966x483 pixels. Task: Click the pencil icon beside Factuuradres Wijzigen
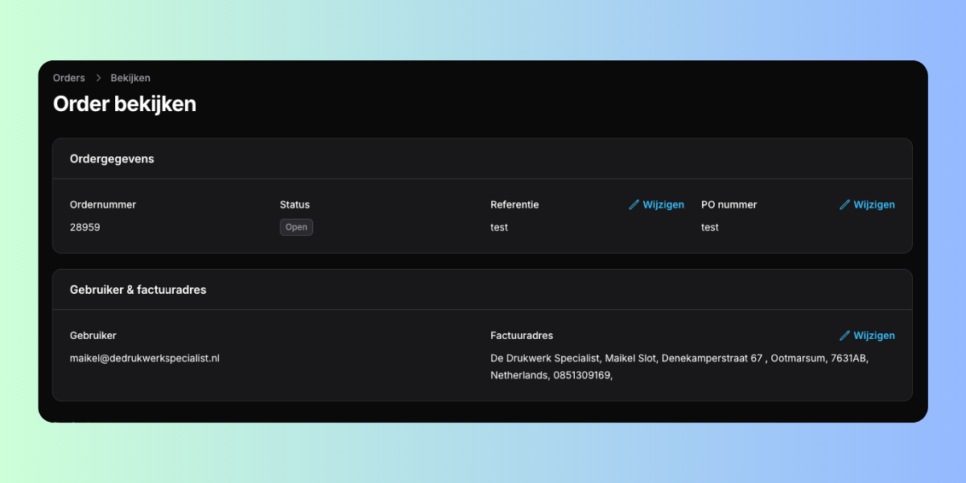pyautogui.click(x=844, y=336)
